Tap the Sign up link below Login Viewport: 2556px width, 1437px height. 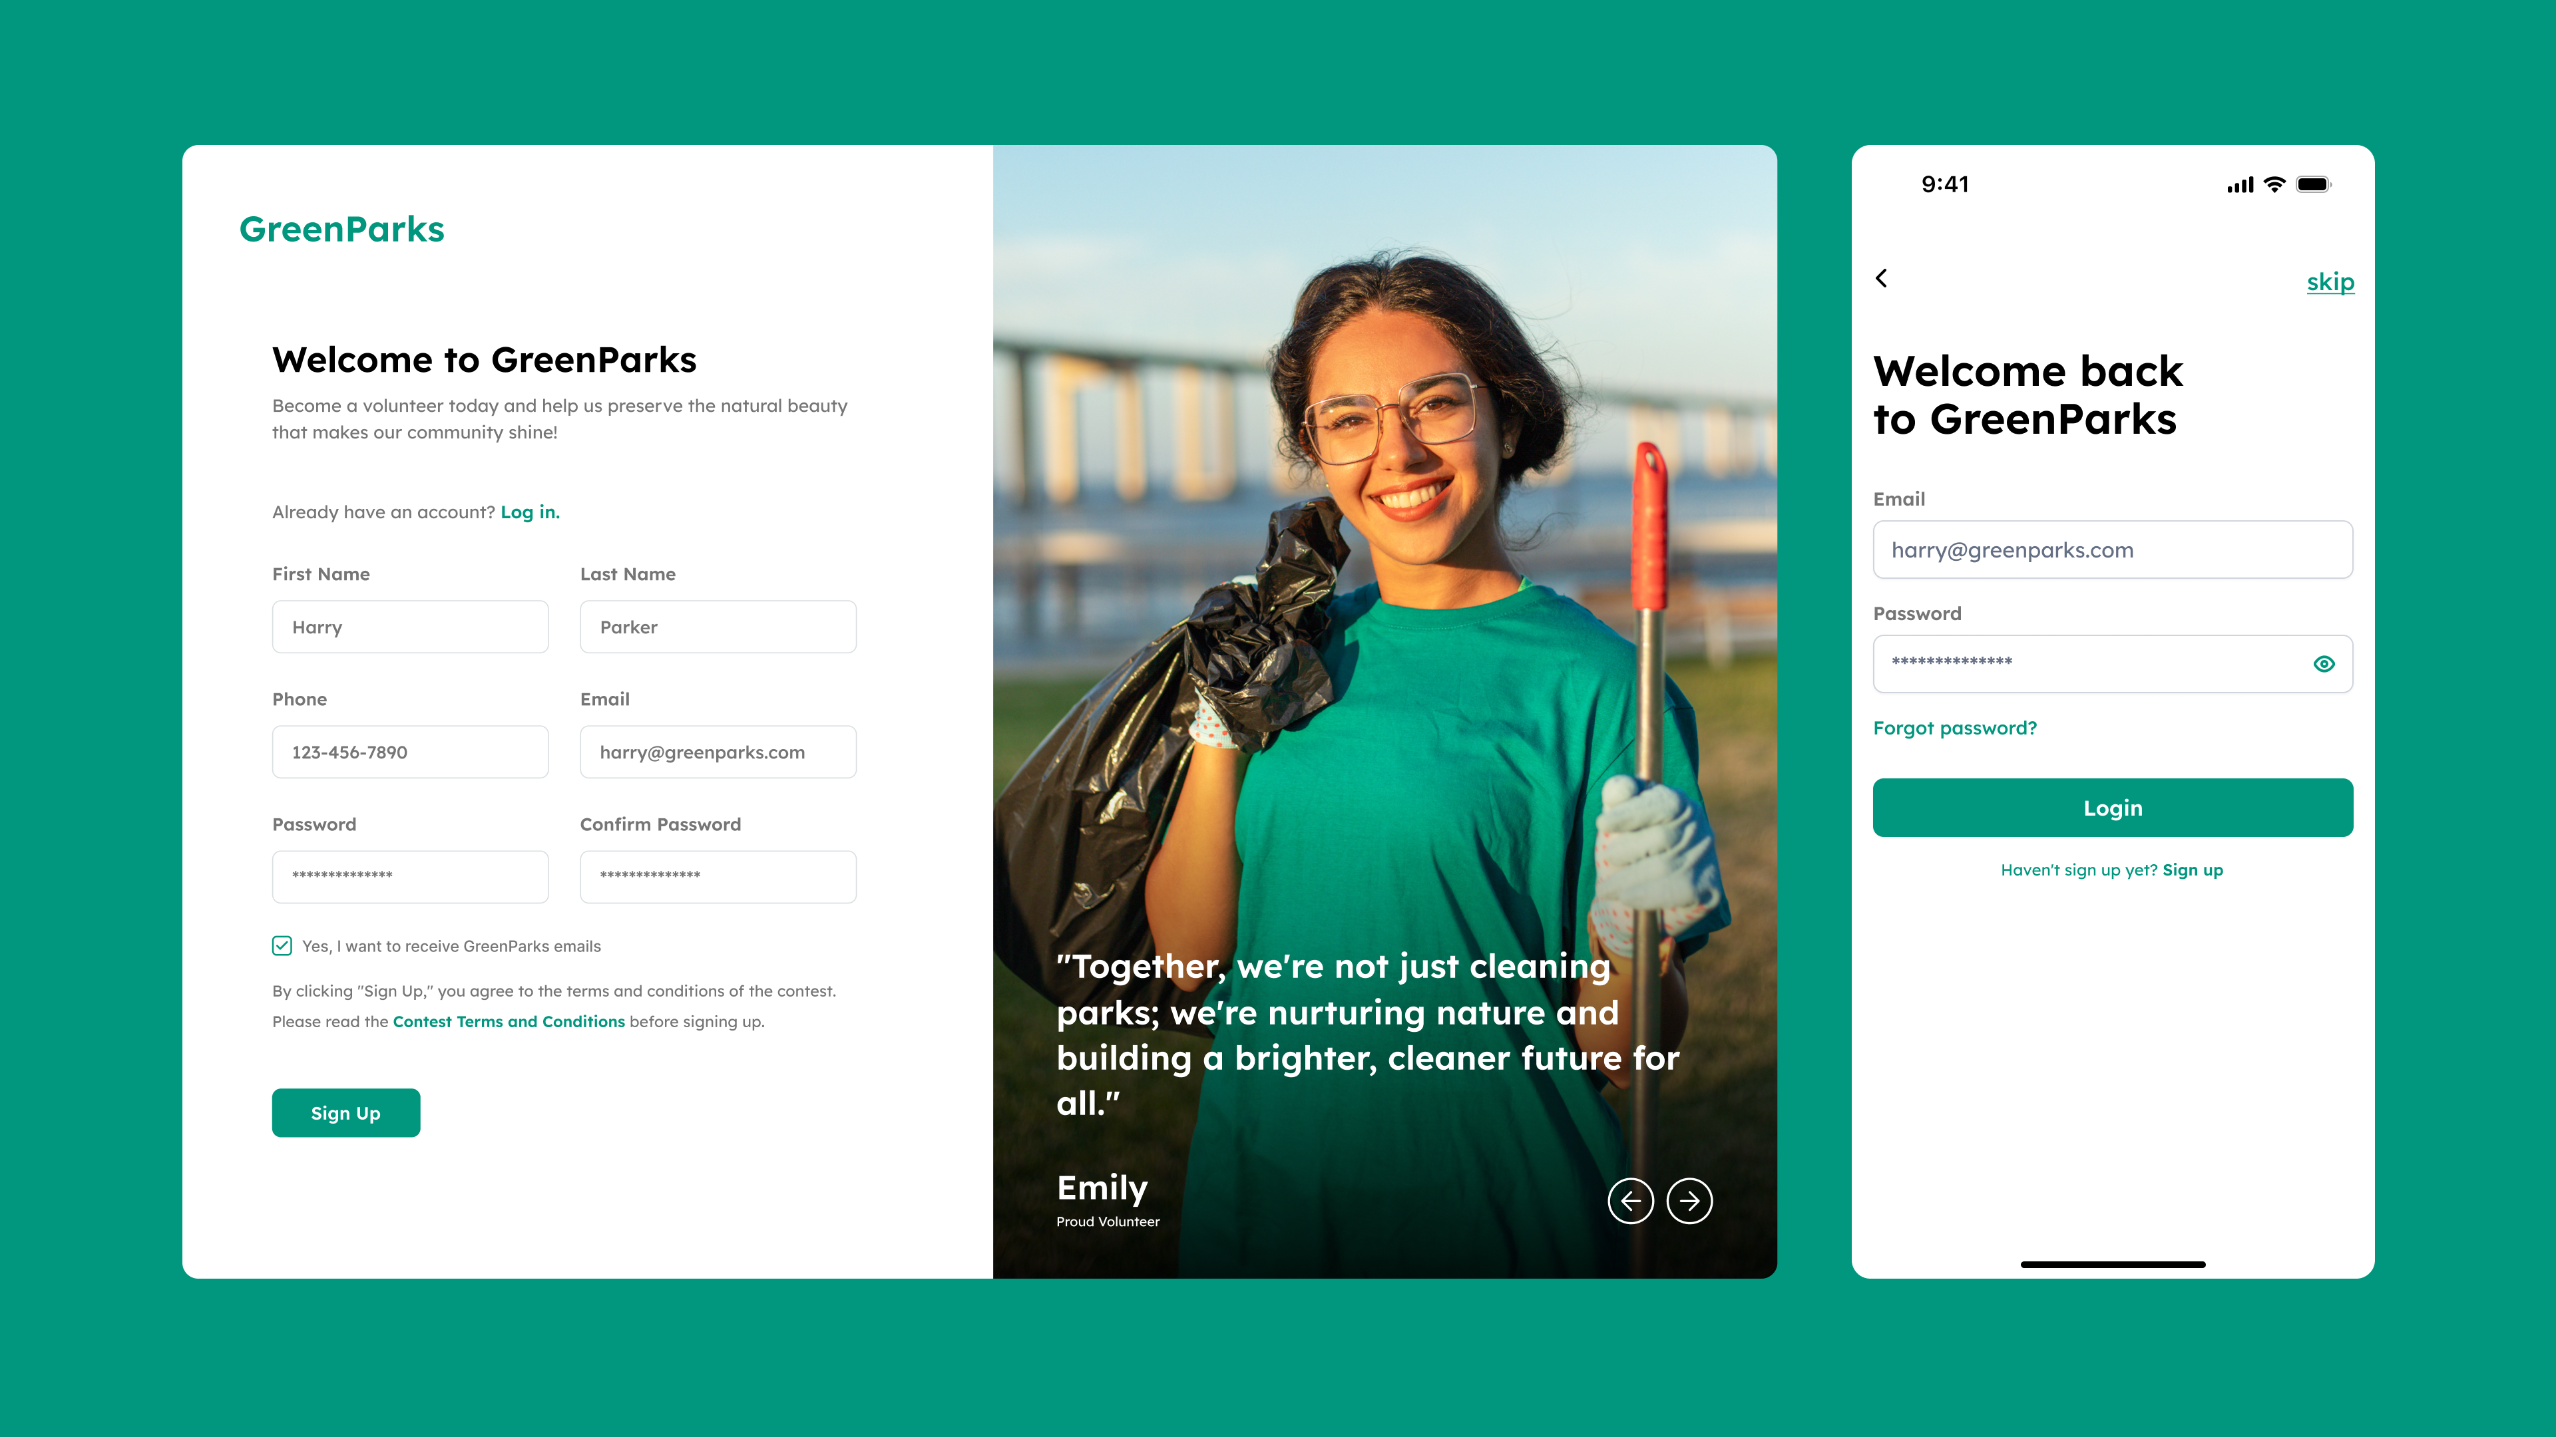pyautogui.click(x=2193, y=870)
